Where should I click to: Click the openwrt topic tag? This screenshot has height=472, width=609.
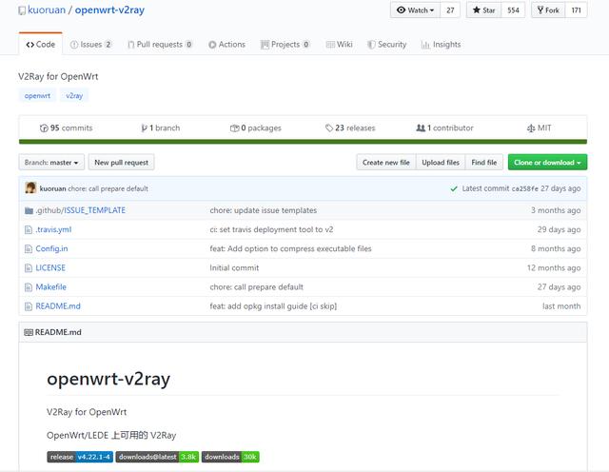click(x=37, y=95)
